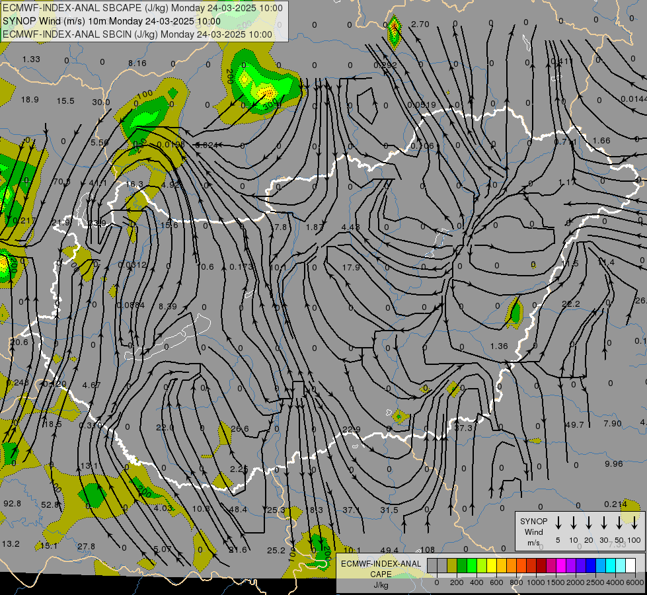Click the map value 22.9
647x595 pixels.
click(x=351, y=430)
